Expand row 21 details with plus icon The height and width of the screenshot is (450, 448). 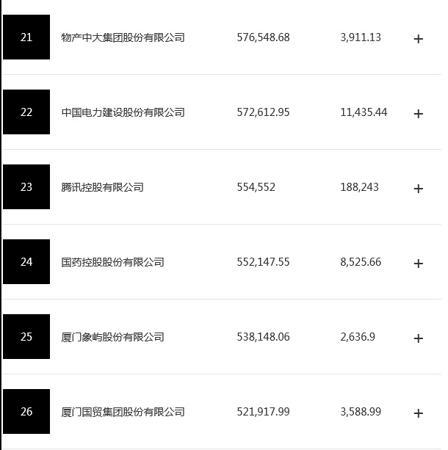tap(419, 39)
